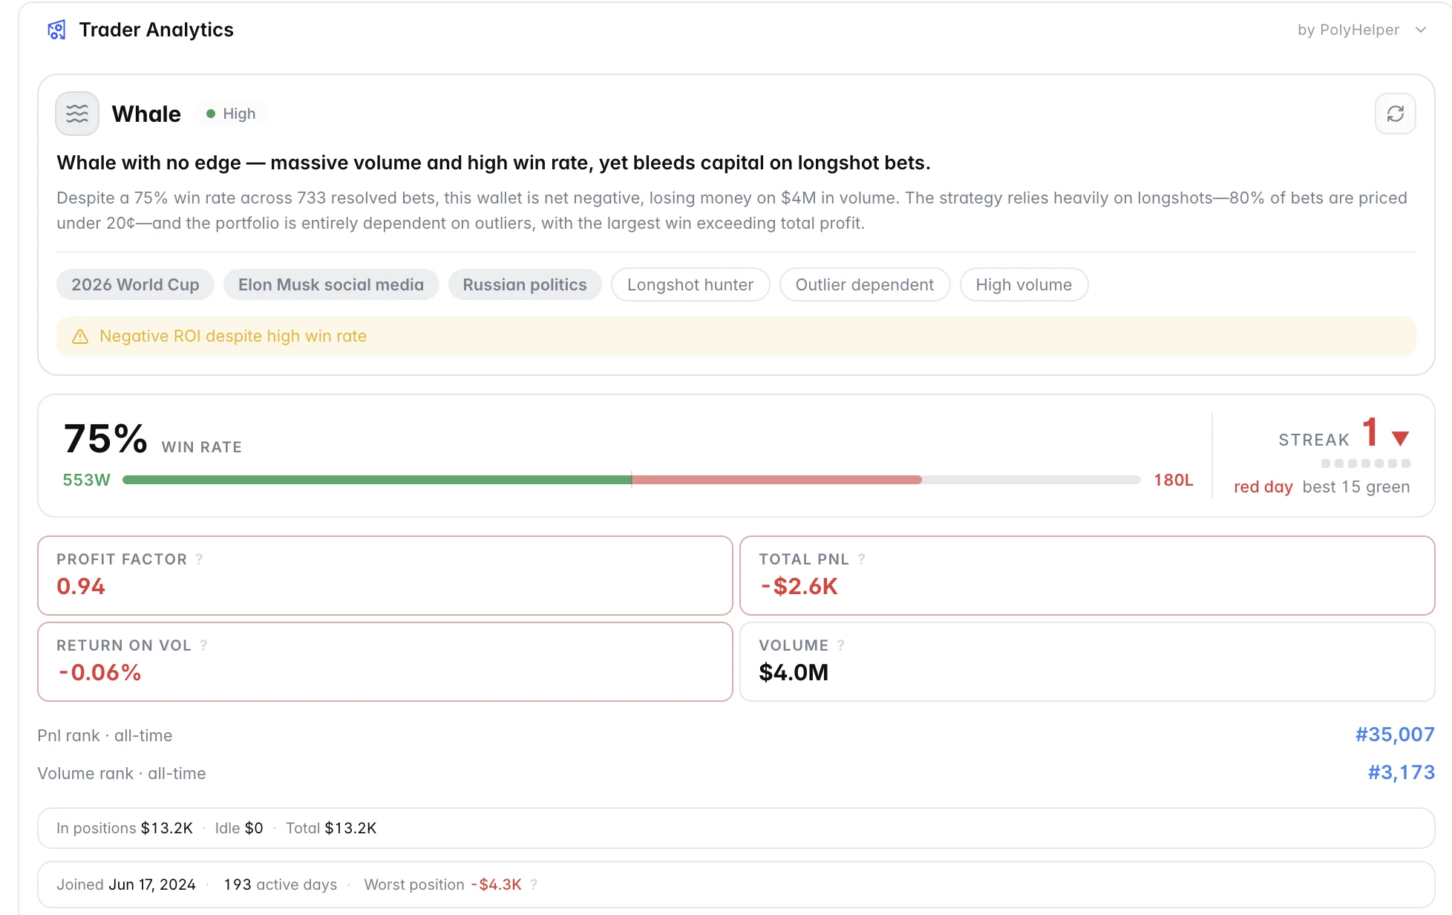Collapse panel via PolyHelper chevron
The width and height of the screenshot is (1452, 915).
click(1420, 30)
